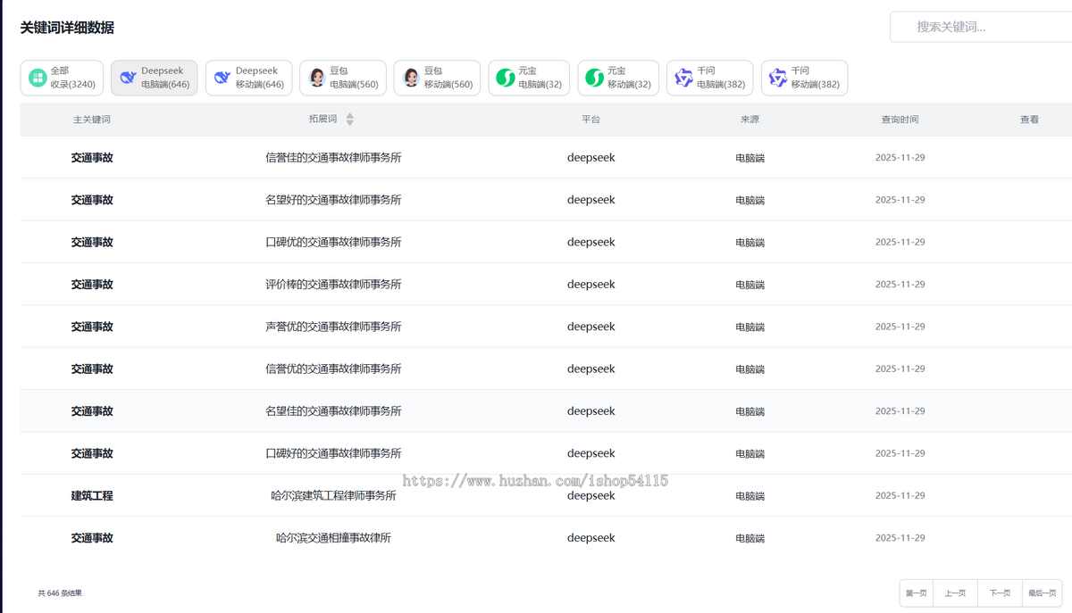This screenshot has width=1072, height=613.
Task: Click the 哈尔滨交通相撞事故律所 entry
Action: [x=333, y=538]
